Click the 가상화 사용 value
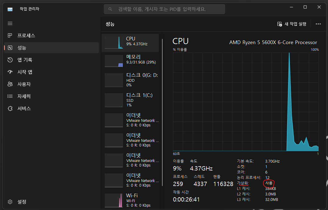The height and width of the screenshot is (210, 328). (x=269, y=183)
